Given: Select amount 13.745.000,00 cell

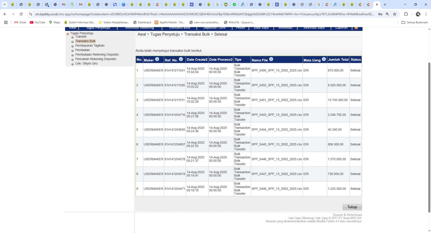Looking at the screenshot, I should (x=338, y=100).
